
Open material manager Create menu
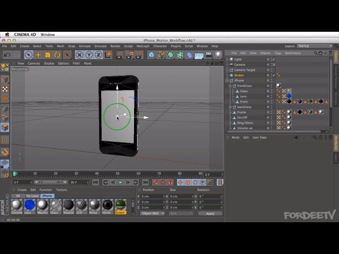pyautogui.click(x=22, y=190)
